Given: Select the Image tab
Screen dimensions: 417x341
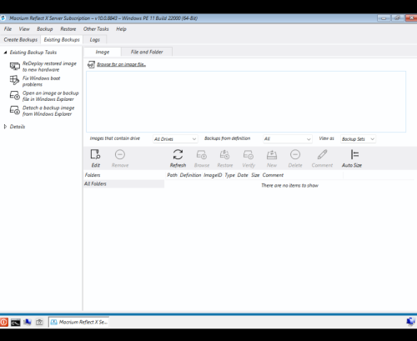Looking at the screenshot, I should pos(103,52).
